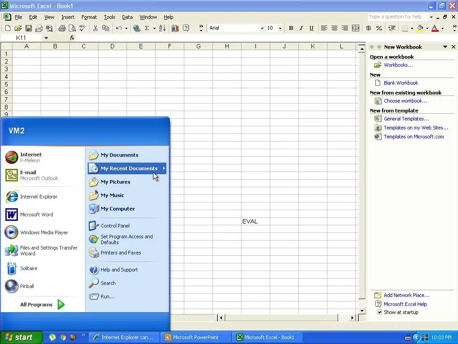Screen dimensions: 458x344
Task: Click Add Network Place... link
Action: pos(406,295)
